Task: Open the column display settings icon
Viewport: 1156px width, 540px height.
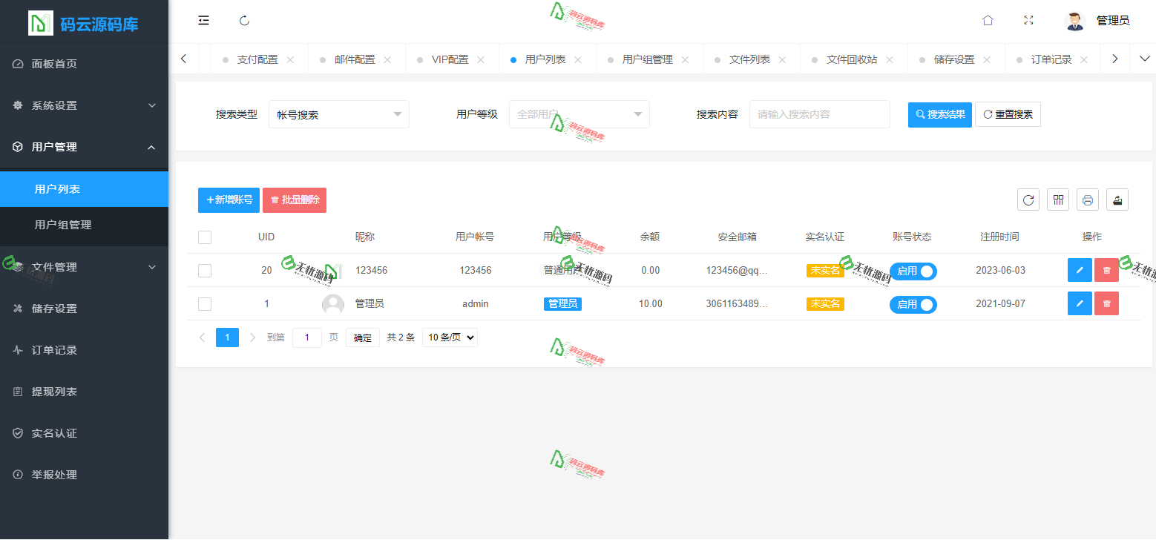Action: [x=1057, y=200]
